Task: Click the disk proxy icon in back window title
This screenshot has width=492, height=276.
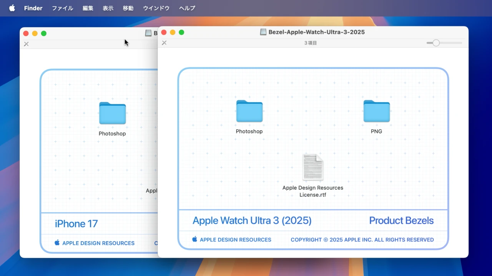Action: click(x=148, y=33)
